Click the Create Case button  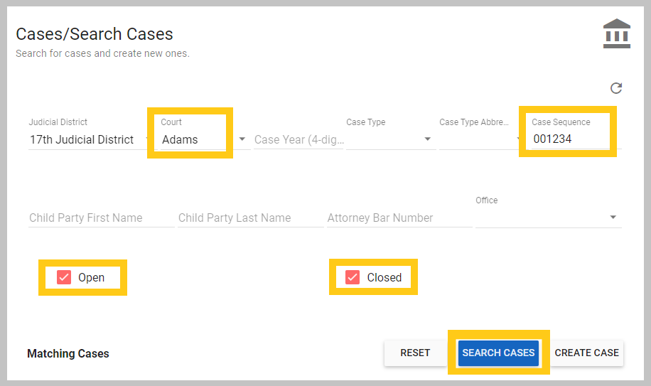point(586,353)
